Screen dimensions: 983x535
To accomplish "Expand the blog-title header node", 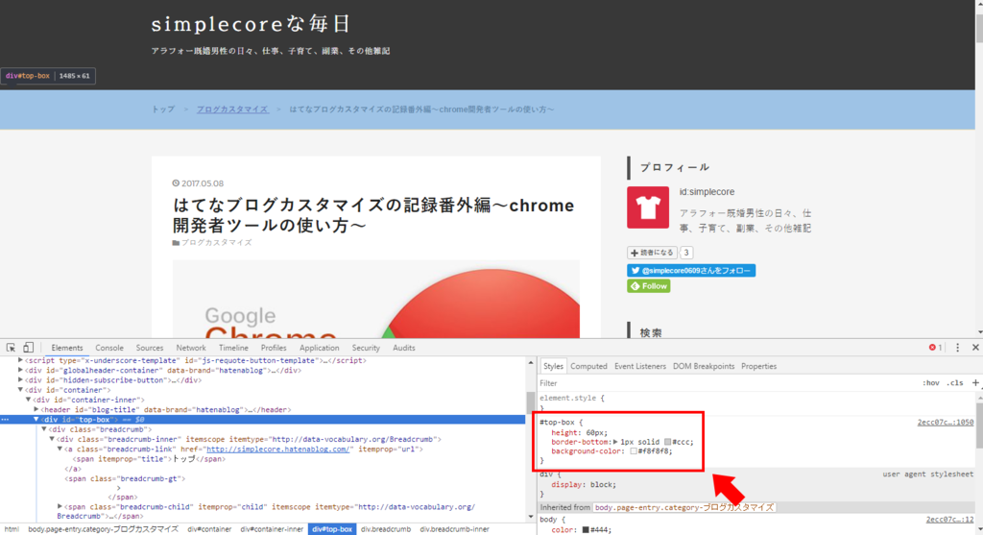I will [36, 409].
